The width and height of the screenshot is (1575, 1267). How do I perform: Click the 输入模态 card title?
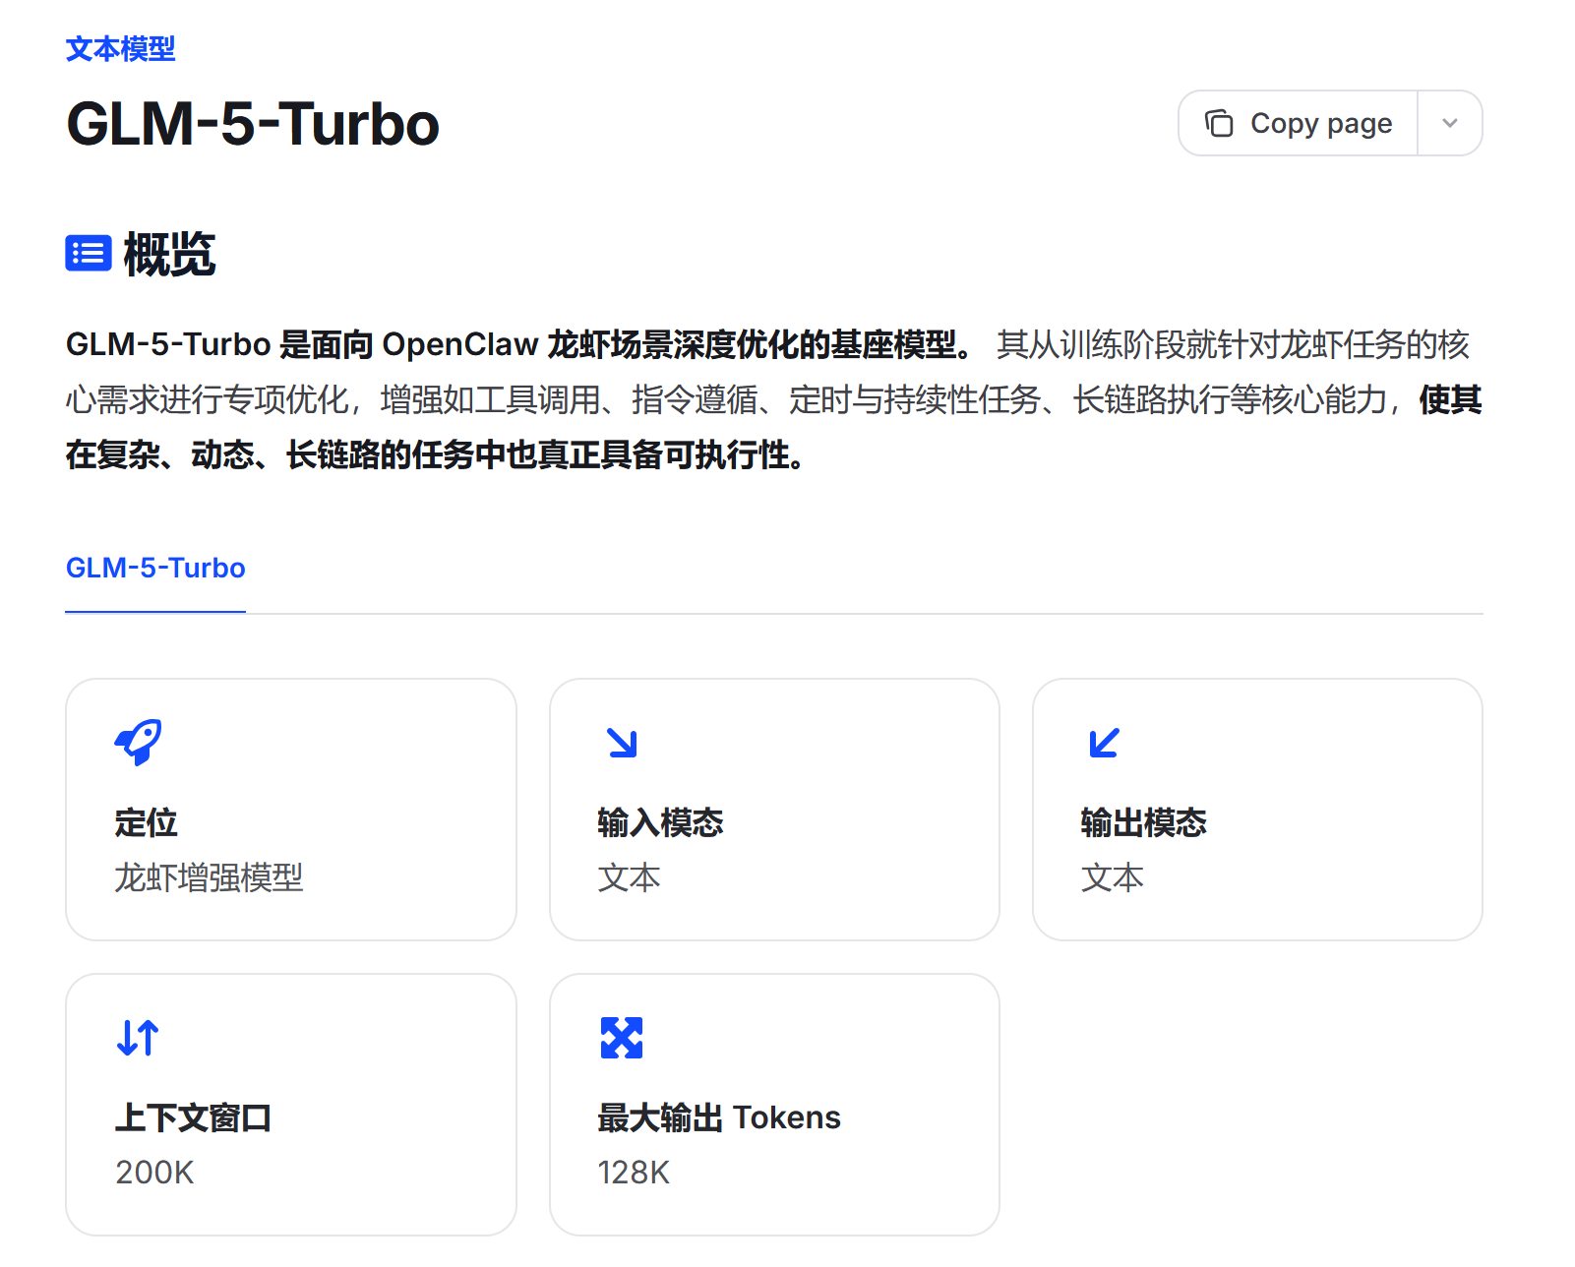coord(660,822)
